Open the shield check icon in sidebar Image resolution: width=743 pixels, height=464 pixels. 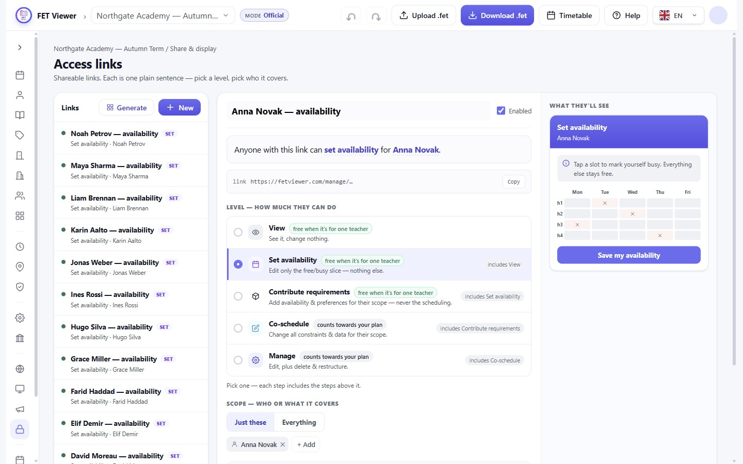coord(20,287)
